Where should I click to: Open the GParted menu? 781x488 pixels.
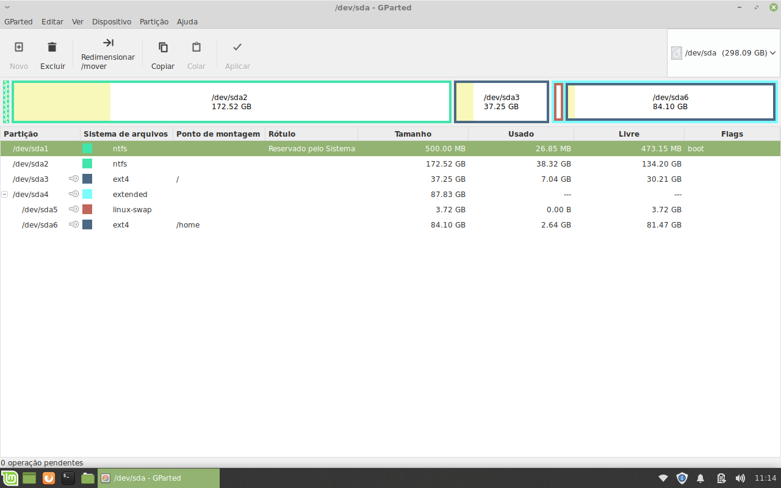click(x=18, y=21)
